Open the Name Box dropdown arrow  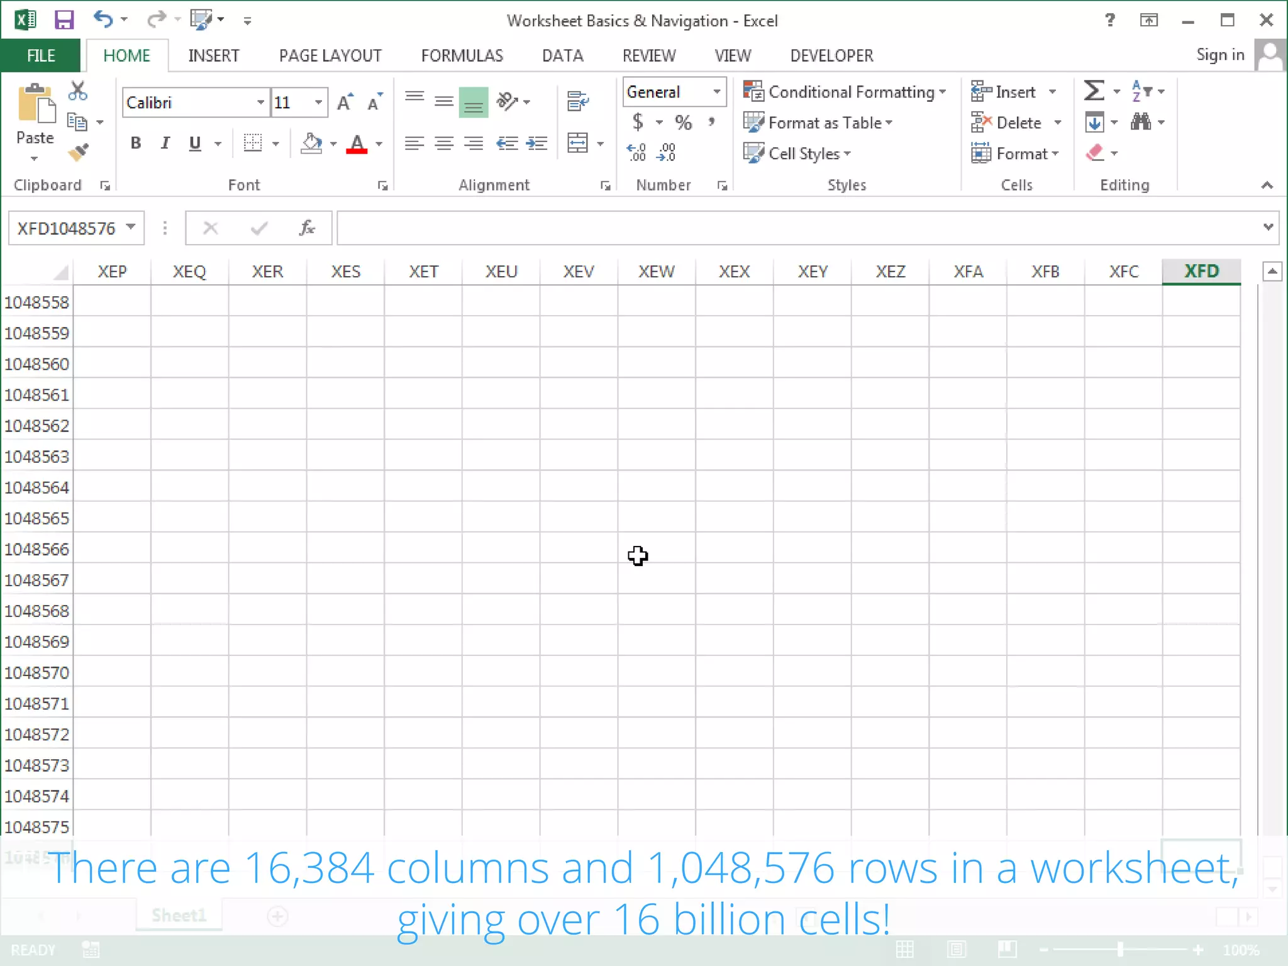[131, 227]
